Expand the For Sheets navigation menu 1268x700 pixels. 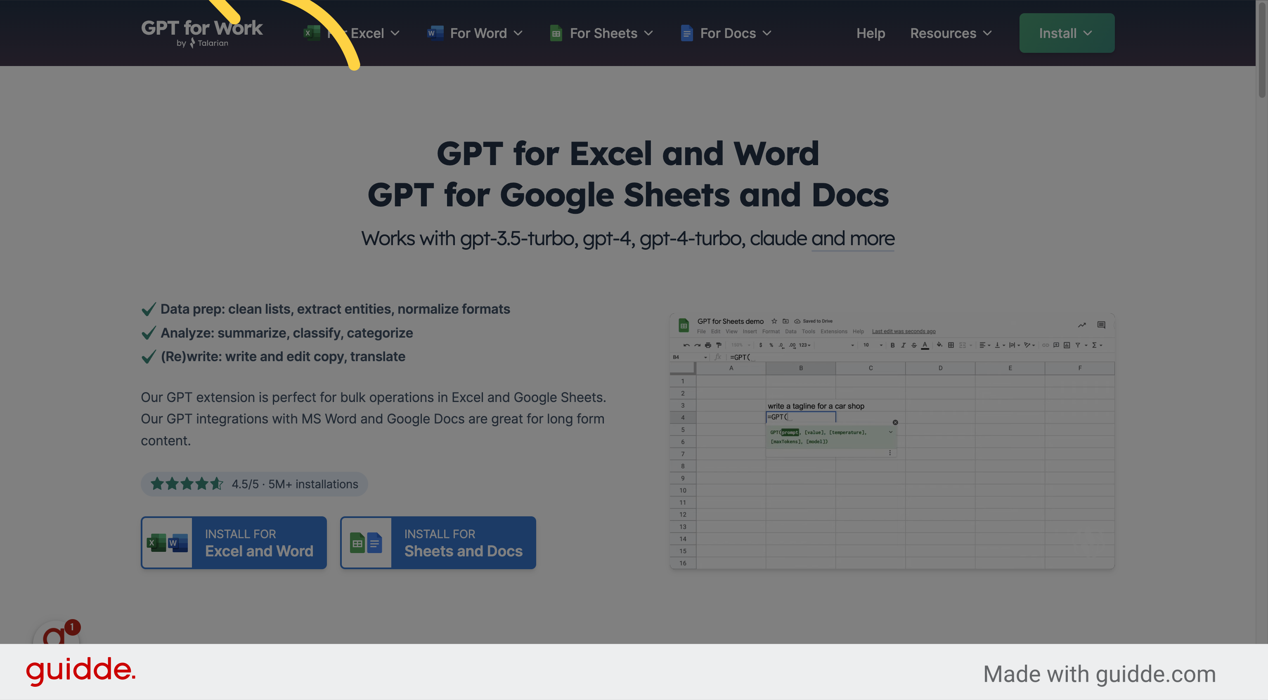[x=601, y=33]
